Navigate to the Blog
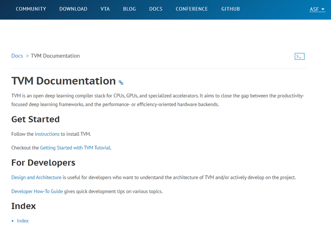The width and height of the screenshot is (331, 230). click(x=129, y=9)
